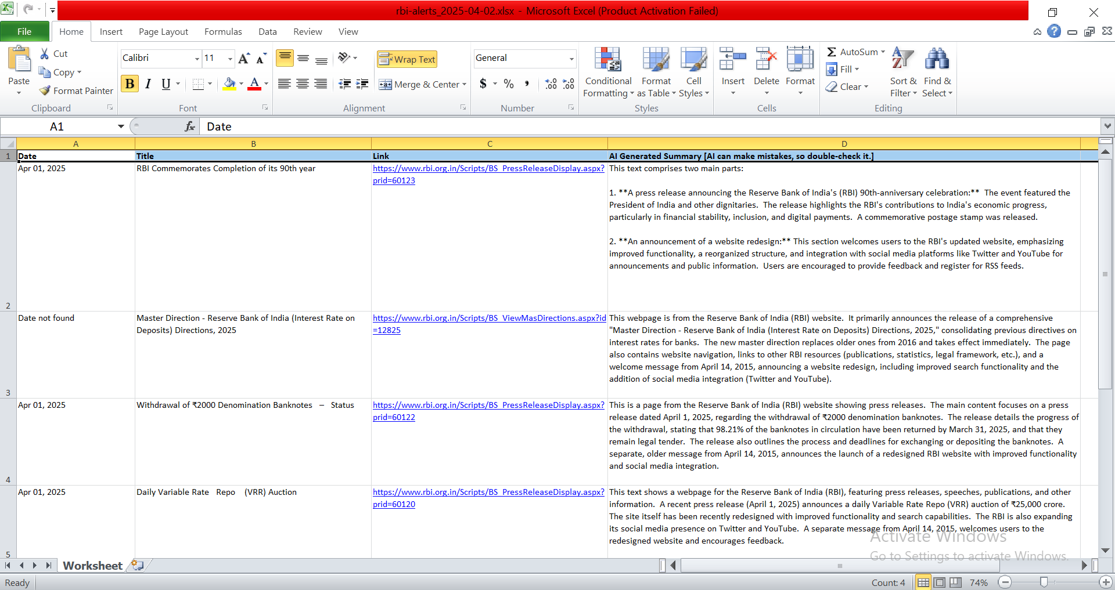Screen dimensions: 1115x590
Task: Expand the number format dropdown
Action: 571,58
